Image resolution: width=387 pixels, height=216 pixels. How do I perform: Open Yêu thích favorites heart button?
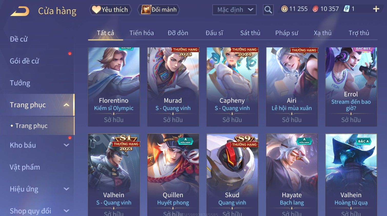click(x=110, y=10)
